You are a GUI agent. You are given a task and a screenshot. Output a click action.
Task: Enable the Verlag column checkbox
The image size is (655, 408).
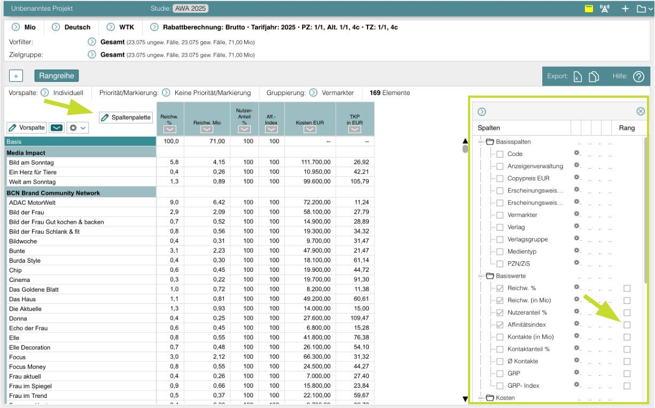(500, 227)
